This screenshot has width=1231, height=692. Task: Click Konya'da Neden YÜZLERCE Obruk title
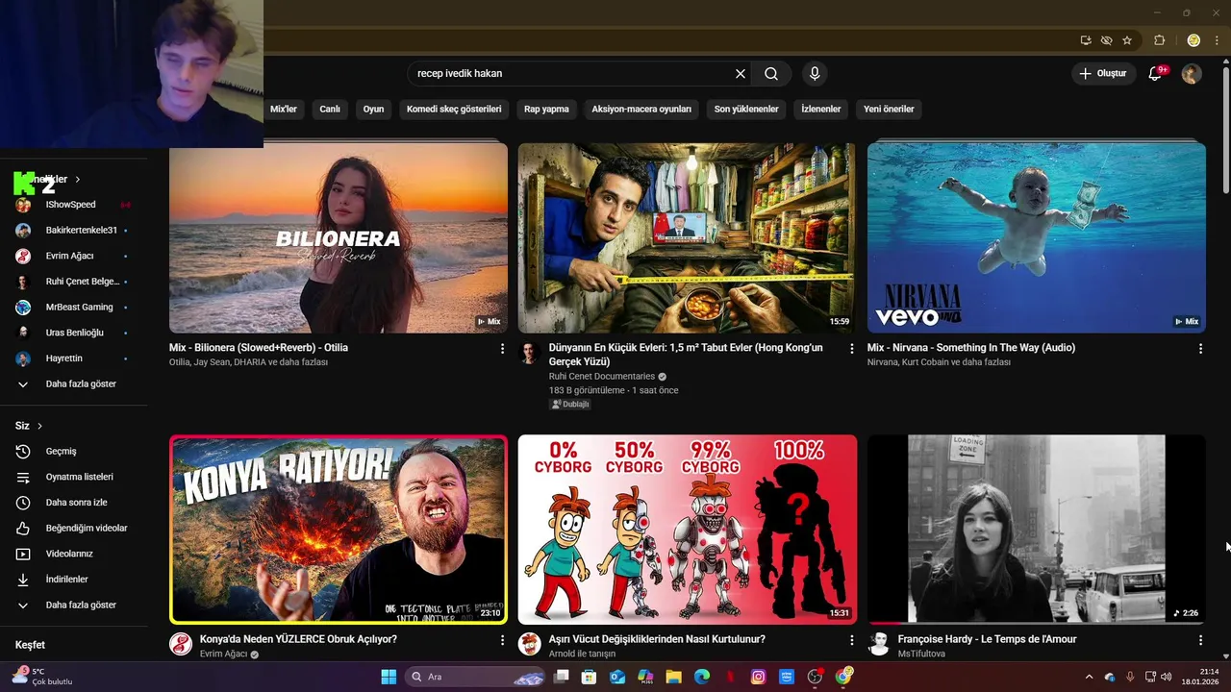[x=298, y=639]
